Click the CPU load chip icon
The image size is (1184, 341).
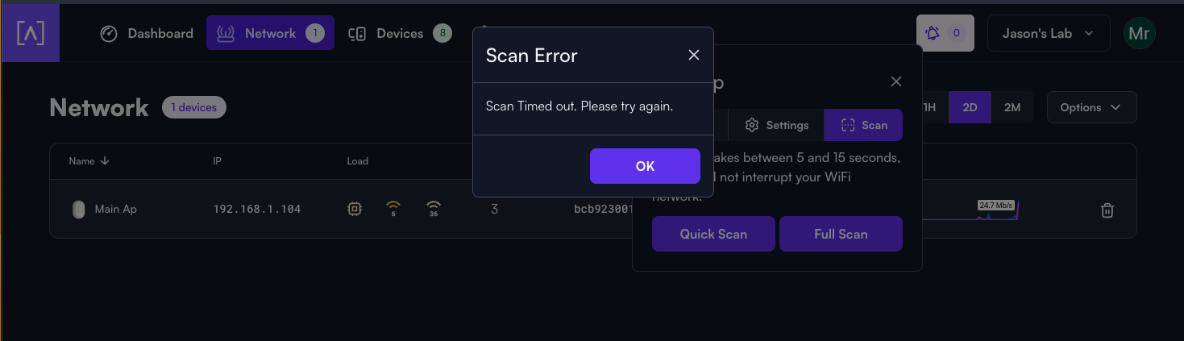tap(354, 209)
